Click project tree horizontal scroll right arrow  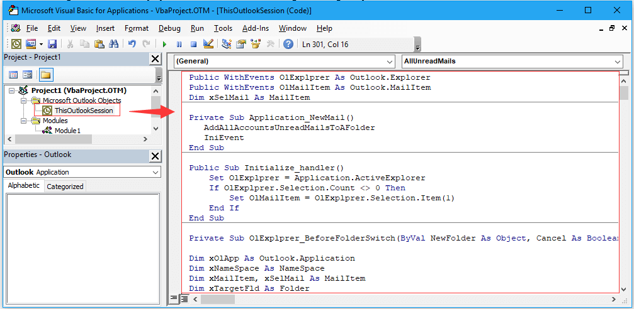click(145, 139)
